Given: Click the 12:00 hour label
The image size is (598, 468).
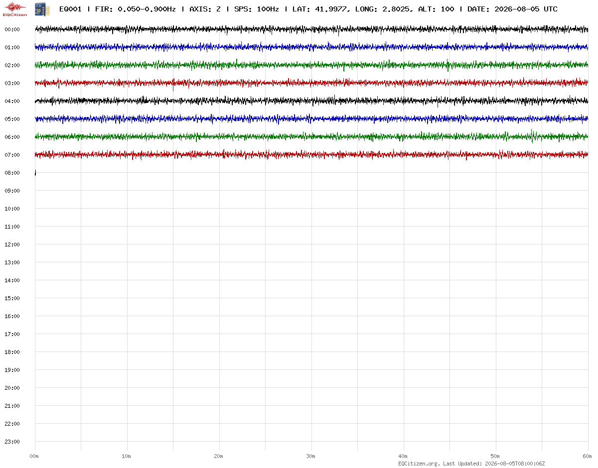Looking at the screenshot, I should tap(12, 244).
